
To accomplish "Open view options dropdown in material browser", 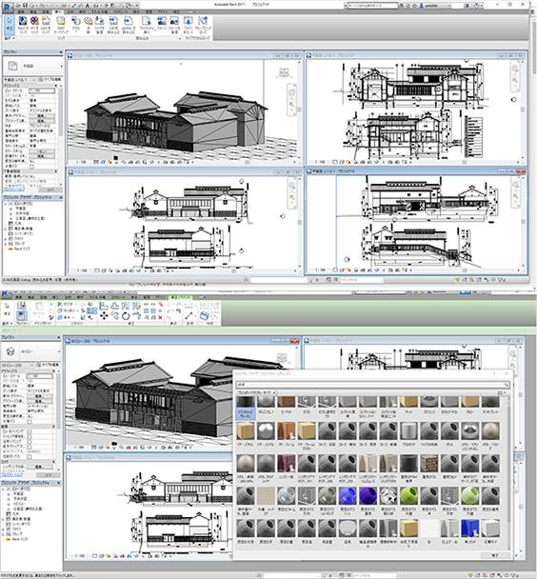I will (x=501, y=393).
